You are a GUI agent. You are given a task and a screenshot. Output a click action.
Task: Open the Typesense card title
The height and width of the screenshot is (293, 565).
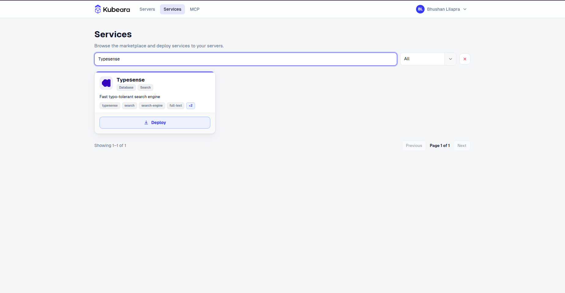point(131,80)
